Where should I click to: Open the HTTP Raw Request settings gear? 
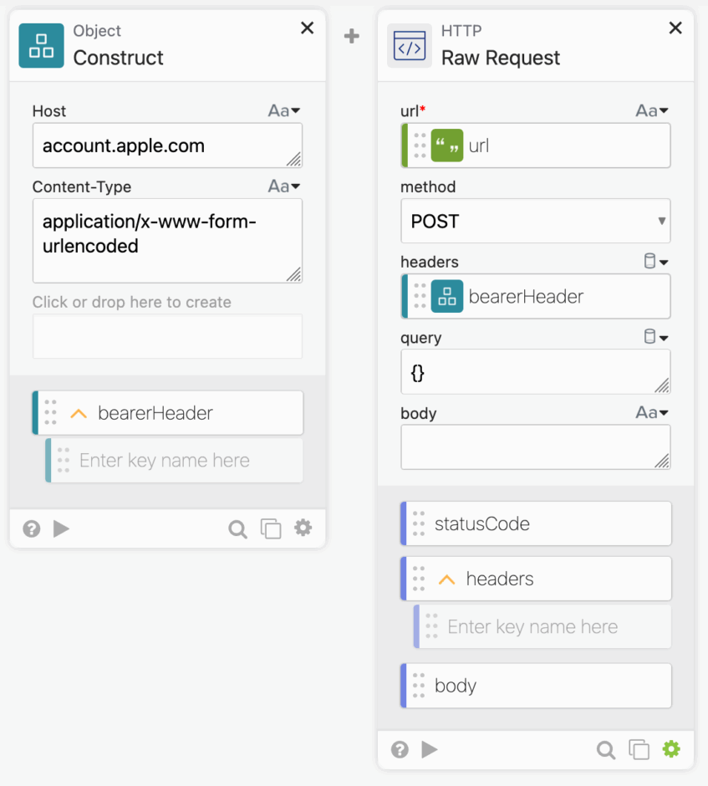671,750
